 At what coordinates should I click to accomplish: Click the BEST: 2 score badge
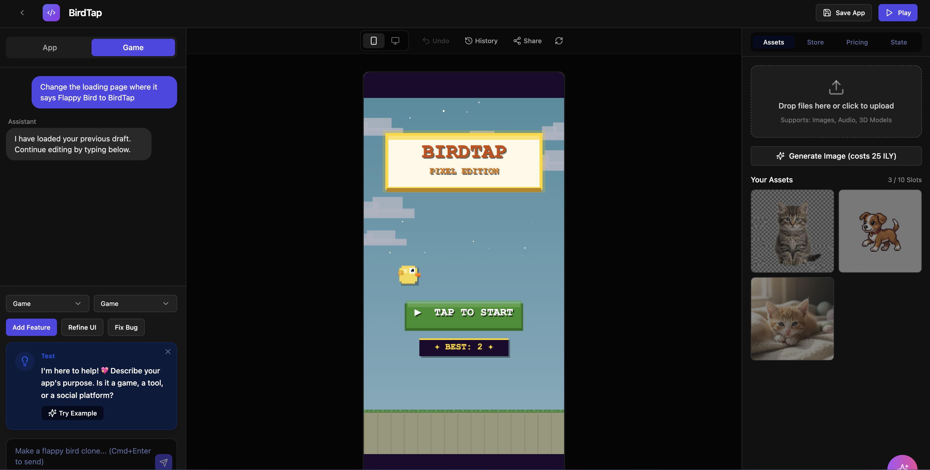[x=464, y=347]
